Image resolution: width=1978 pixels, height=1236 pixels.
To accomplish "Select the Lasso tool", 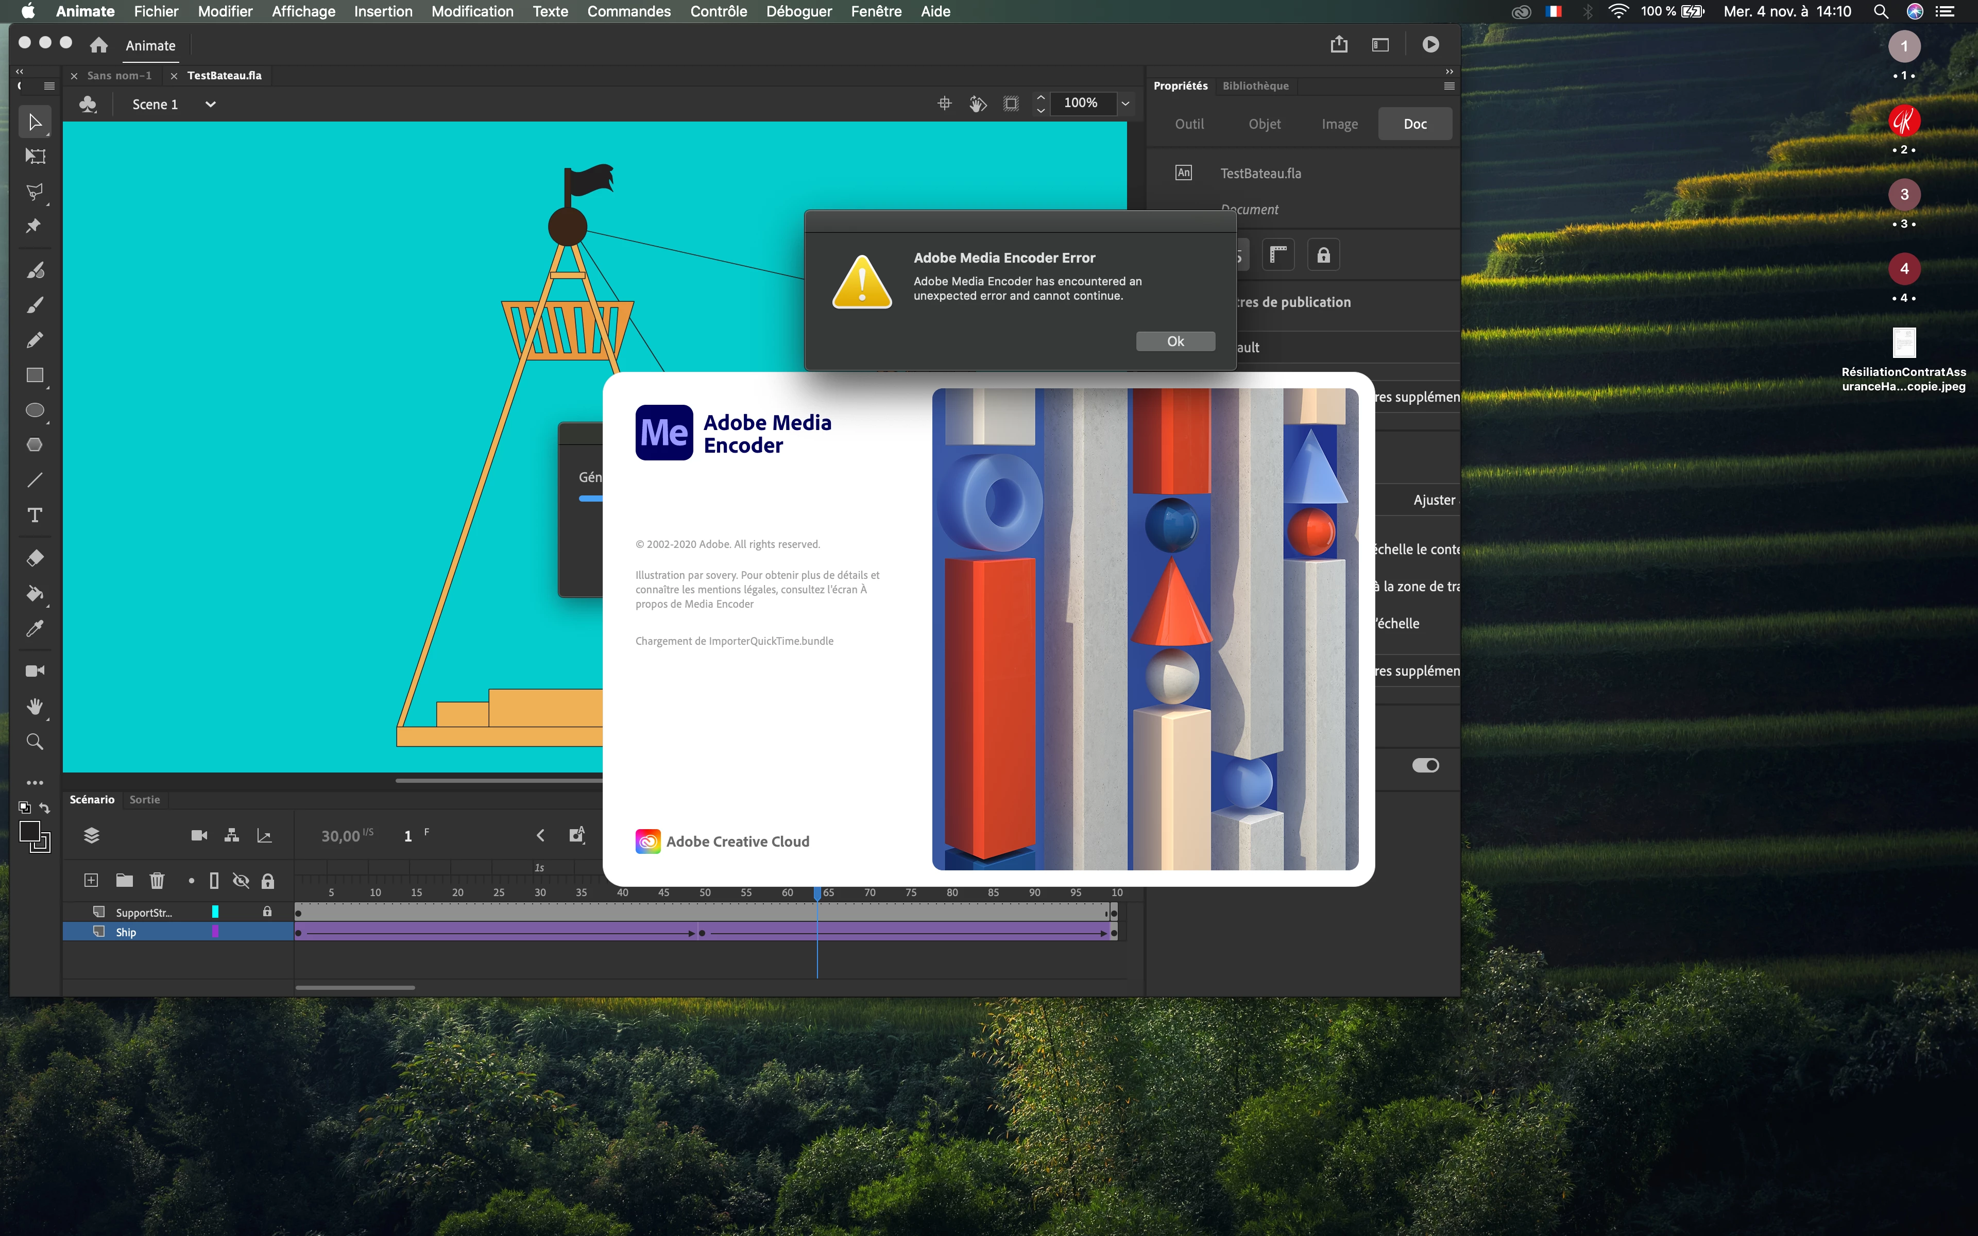I will click(x=35, y=191).
